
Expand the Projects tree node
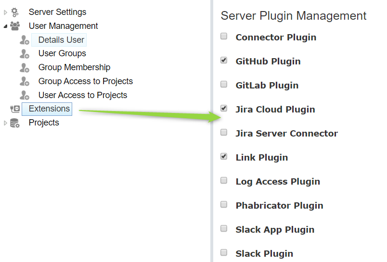click(x=5, y=123)
